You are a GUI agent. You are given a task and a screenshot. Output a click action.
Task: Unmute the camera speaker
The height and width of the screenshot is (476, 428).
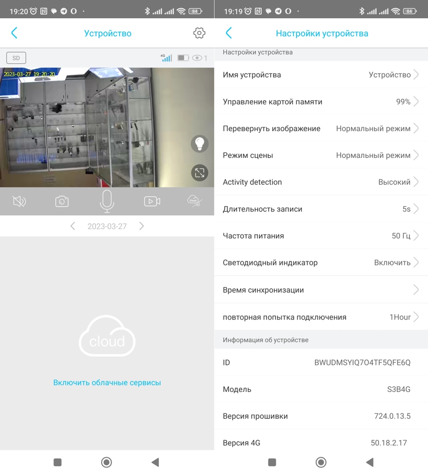point(19,201)
